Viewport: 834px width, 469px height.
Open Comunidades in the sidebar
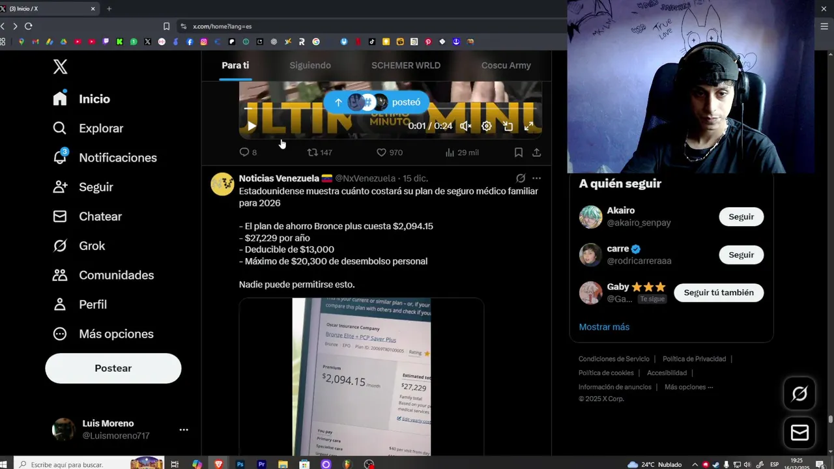[x=104, y=275]
